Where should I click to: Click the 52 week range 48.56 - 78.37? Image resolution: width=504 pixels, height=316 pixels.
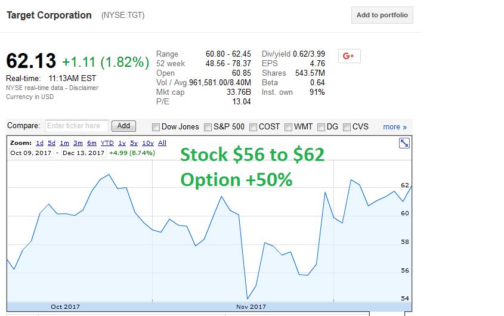[x=228, y=64]
